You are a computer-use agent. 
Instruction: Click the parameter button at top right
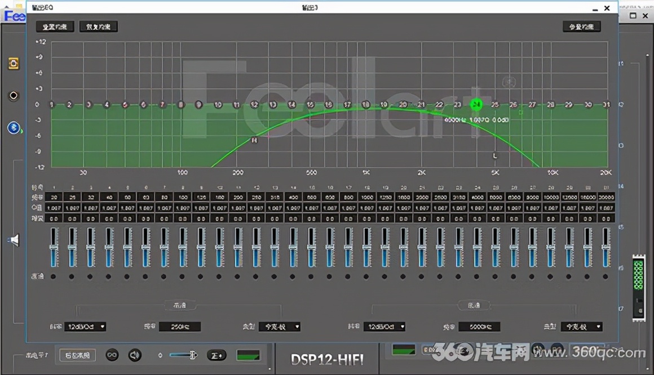581,26
